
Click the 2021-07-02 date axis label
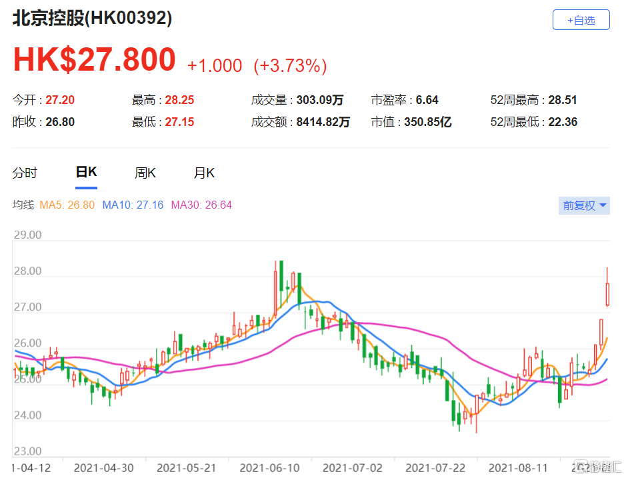pos(353,468)
